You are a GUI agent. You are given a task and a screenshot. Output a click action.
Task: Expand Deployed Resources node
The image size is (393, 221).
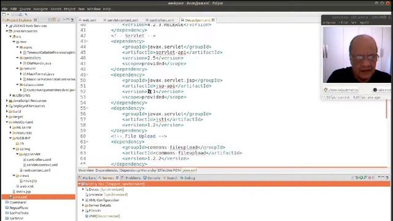7,106
